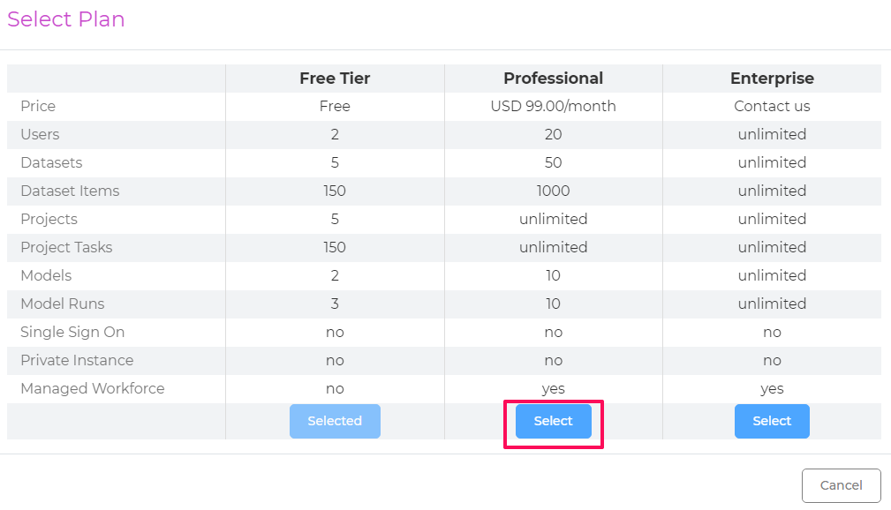Select the Enterprise plan button
This screenshot has height=510, width=891.
tap(772, 421)
